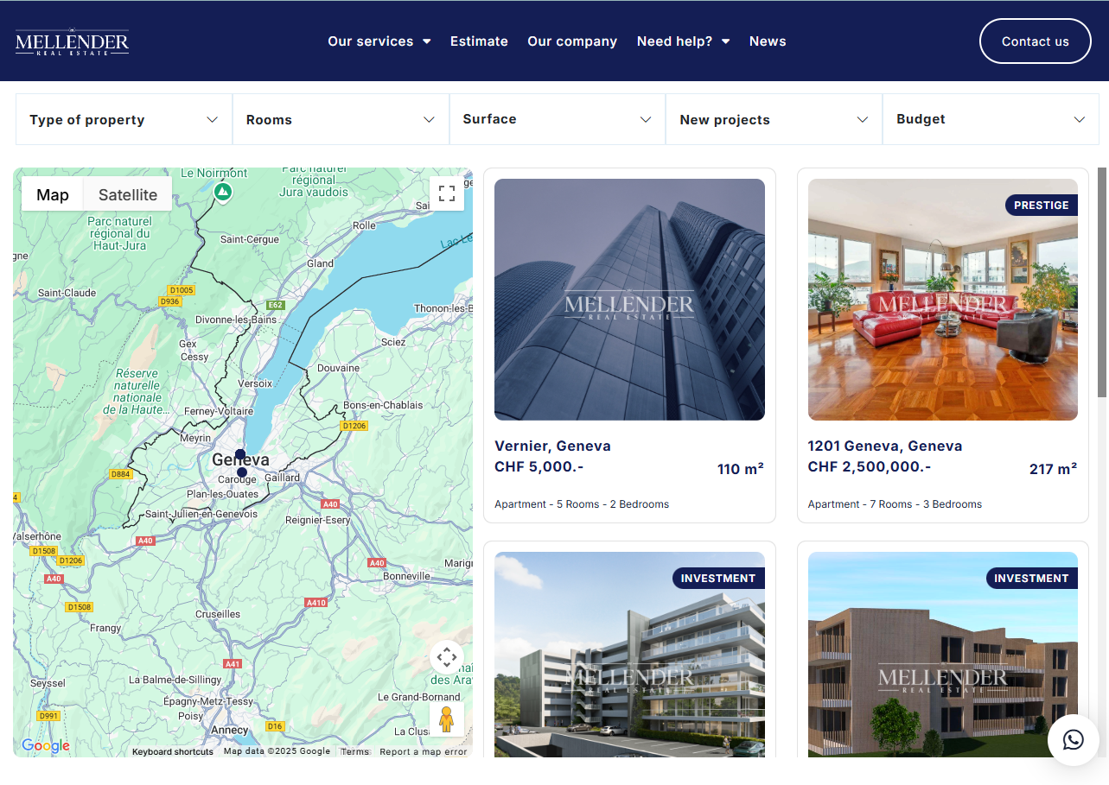Viewport: 1109px width, 785px height.
Task: Expand the Budget filter dropdown
Action: (x=990, y=119)
